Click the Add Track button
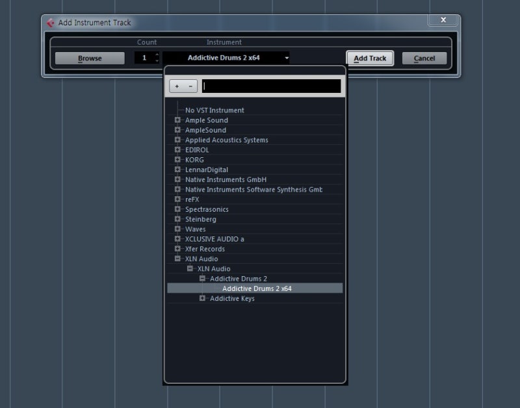520x408 pixels. coord(370,58)
